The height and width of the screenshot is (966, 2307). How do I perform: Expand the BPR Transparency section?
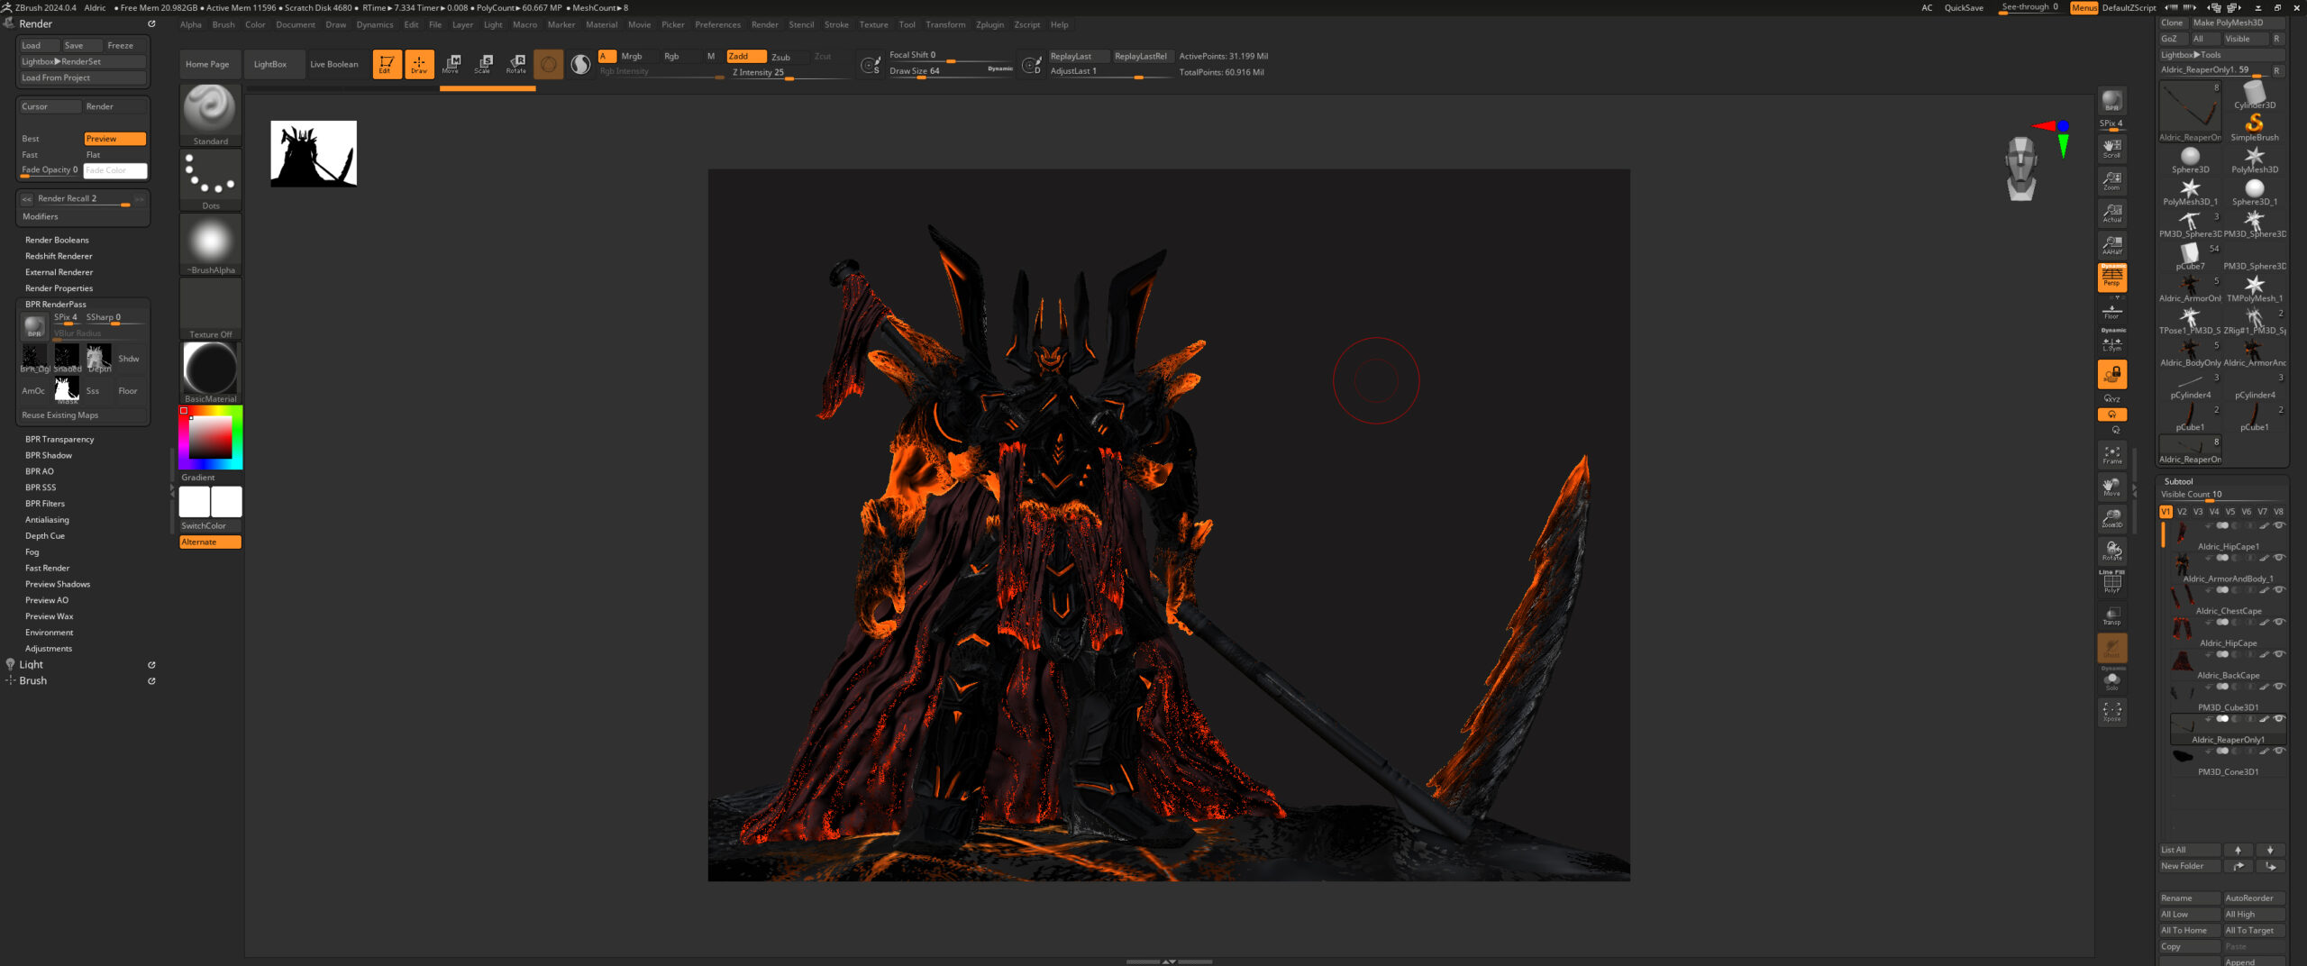point(59,440)
